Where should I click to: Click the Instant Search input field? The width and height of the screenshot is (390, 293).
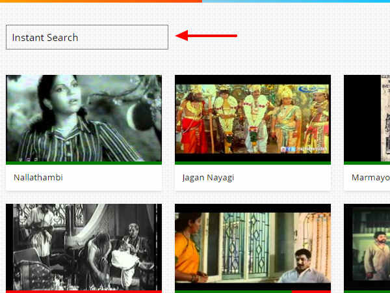tap(86, 37)
